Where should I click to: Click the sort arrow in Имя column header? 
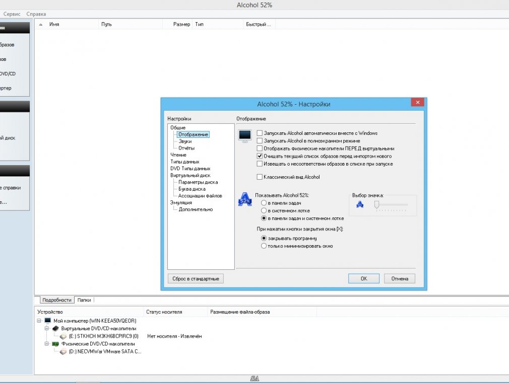pos(41,24)
